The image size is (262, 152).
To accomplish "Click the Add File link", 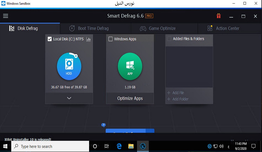I will (x=176, y=93).
